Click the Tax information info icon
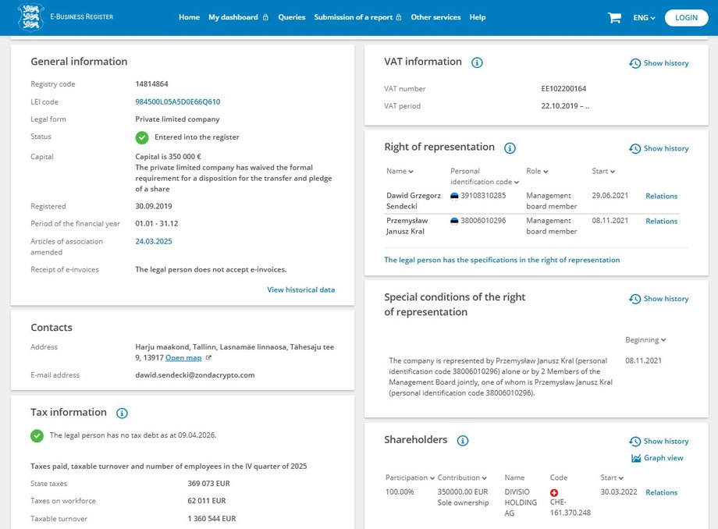Screen dimensions: 718x529 pyautogui.click(x=122, y=414)
